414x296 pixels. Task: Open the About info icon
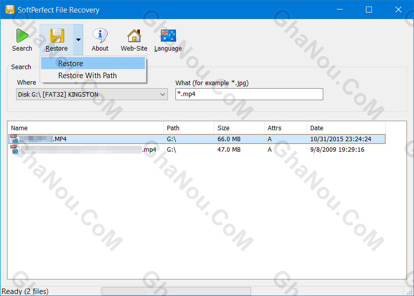[100, 36]
